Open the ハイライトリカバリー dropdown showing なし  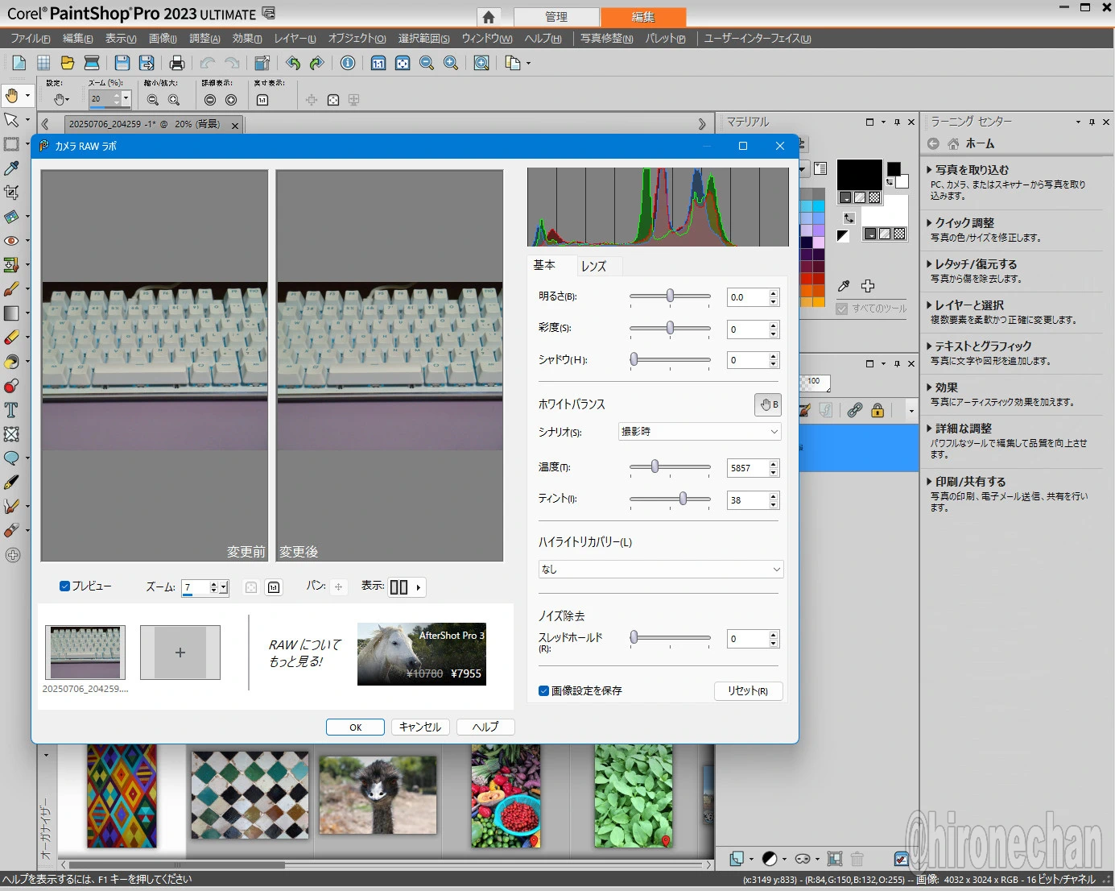click(660, 569)
